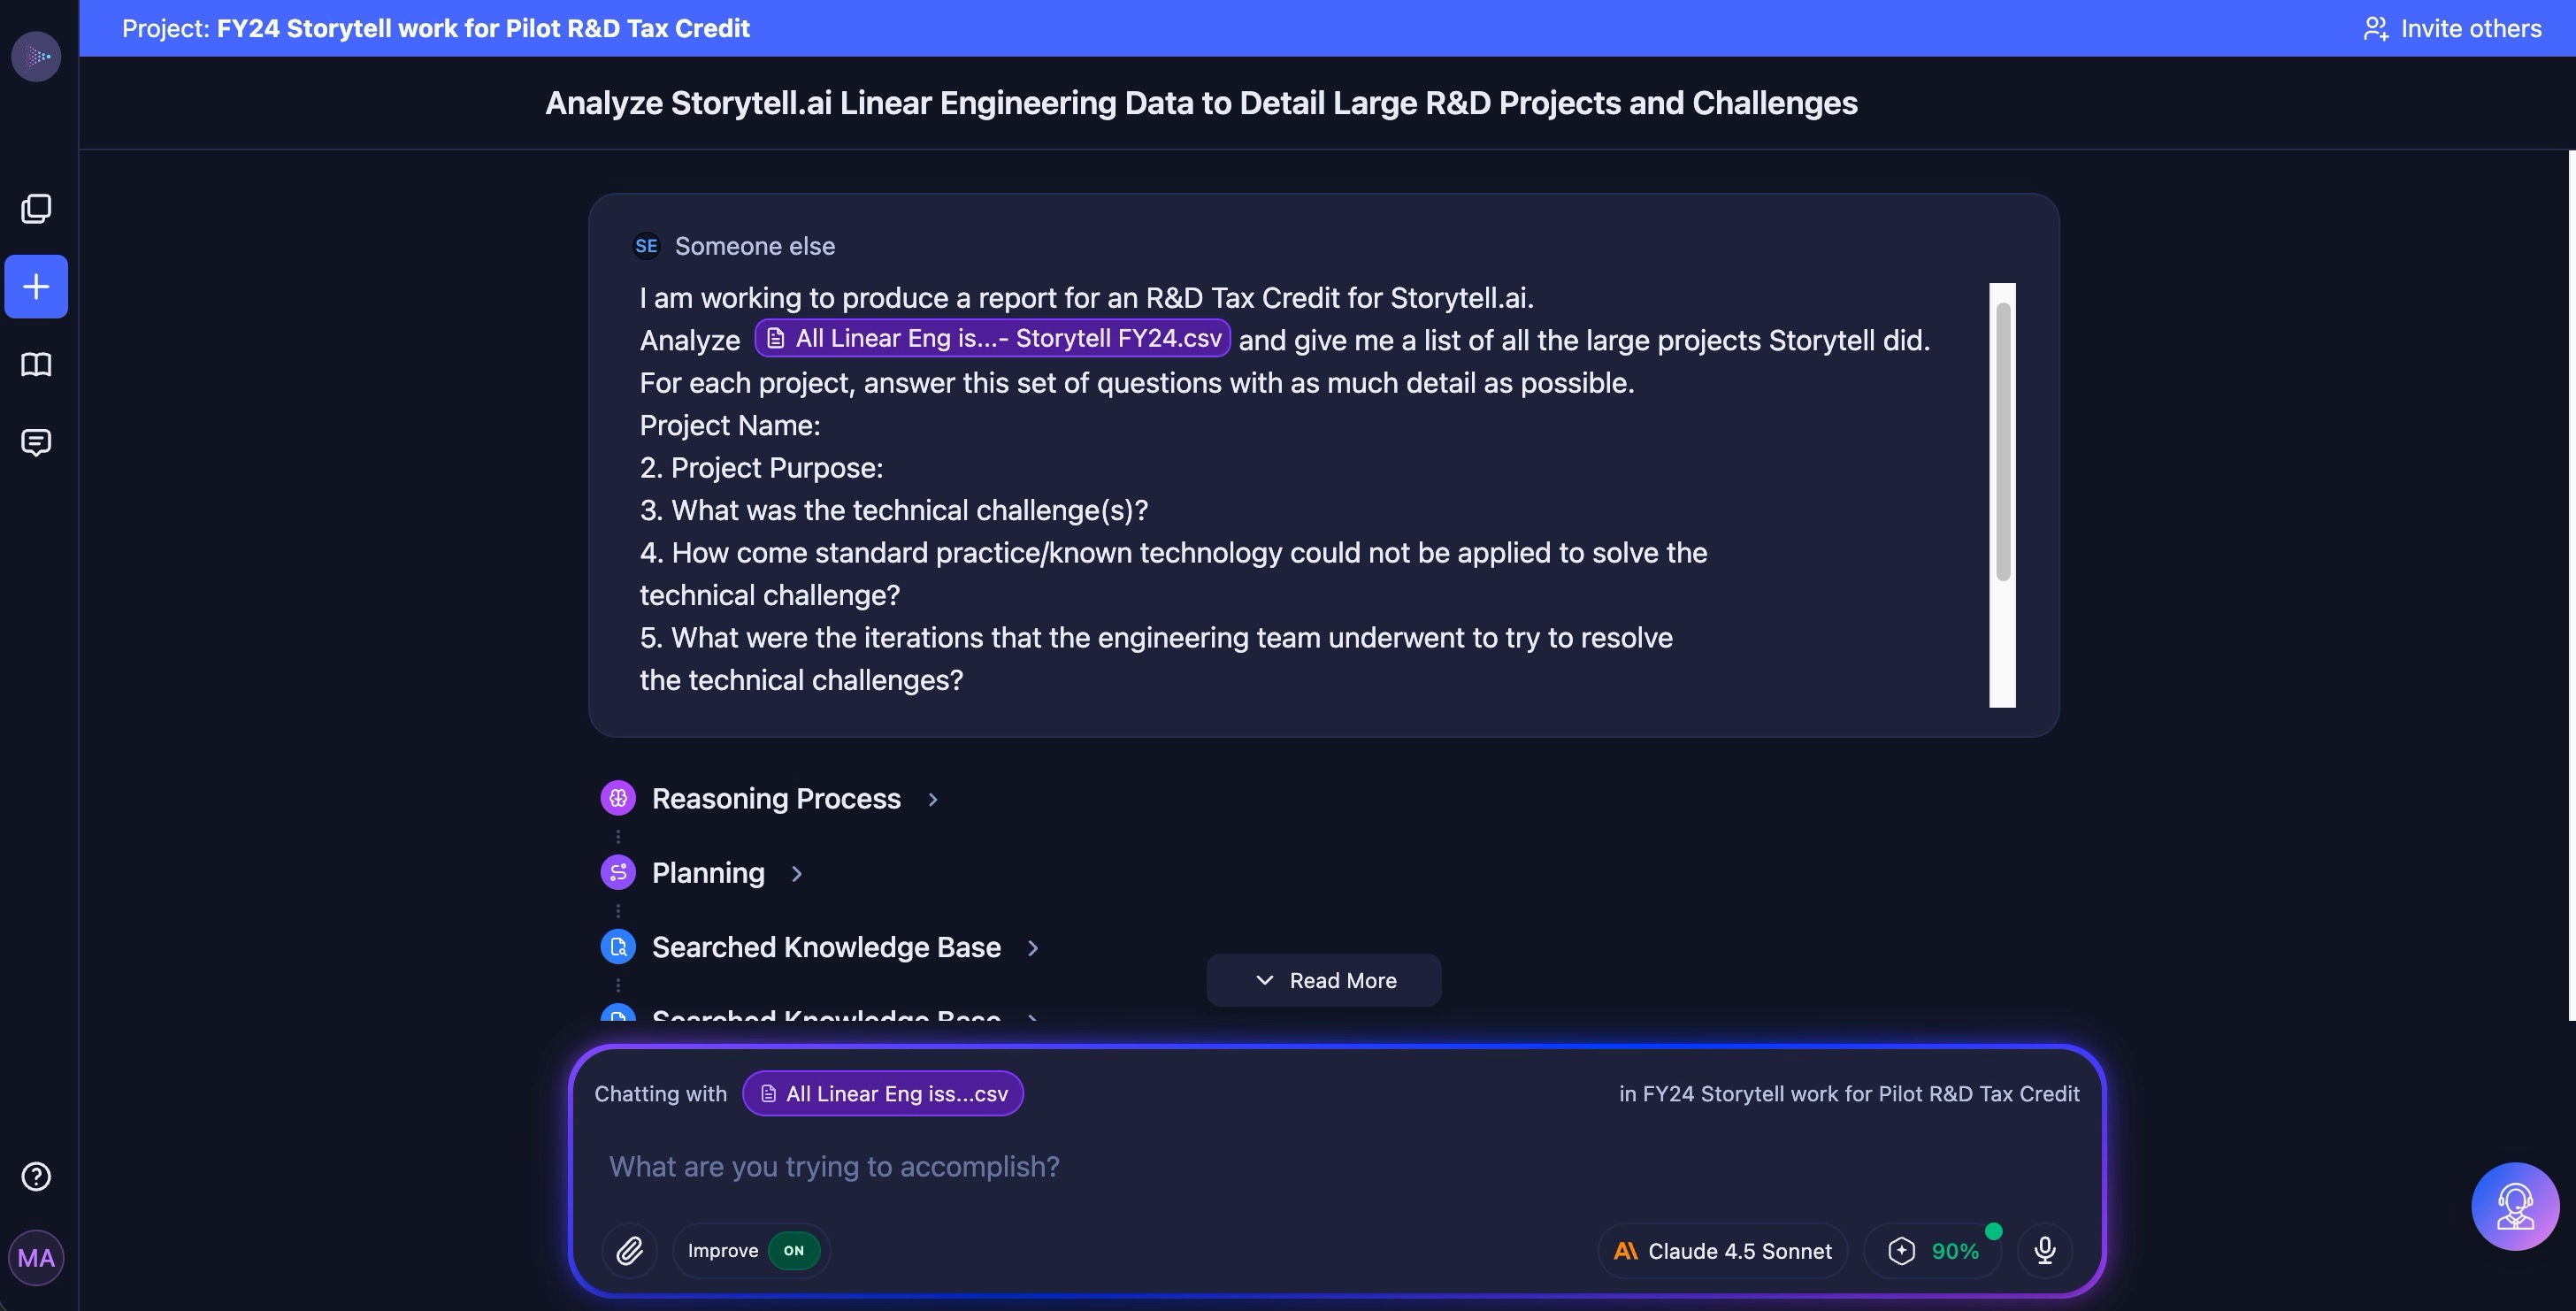Click the message scrollbar in the prompt box
Viewport: 2576px width, 1311px height.
[x=2002, y=440]
